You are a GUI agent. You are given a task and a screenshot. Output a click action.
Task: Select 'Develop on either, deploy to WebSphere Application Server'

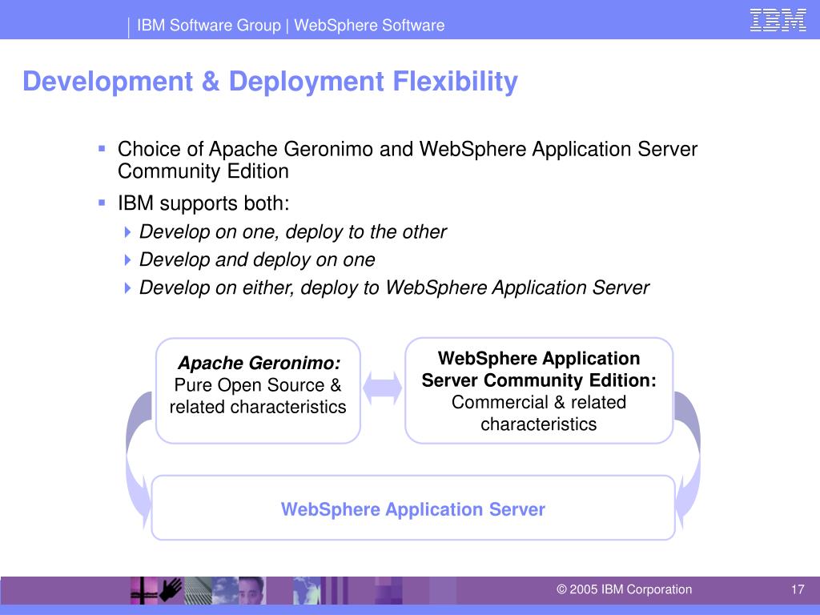[394, 287]
